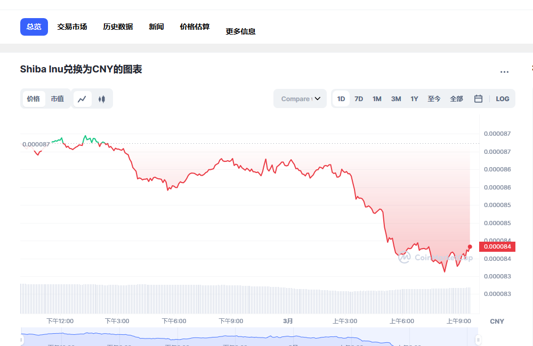Select the 全部 time range
533x346 pixels.
coord(456,98)
